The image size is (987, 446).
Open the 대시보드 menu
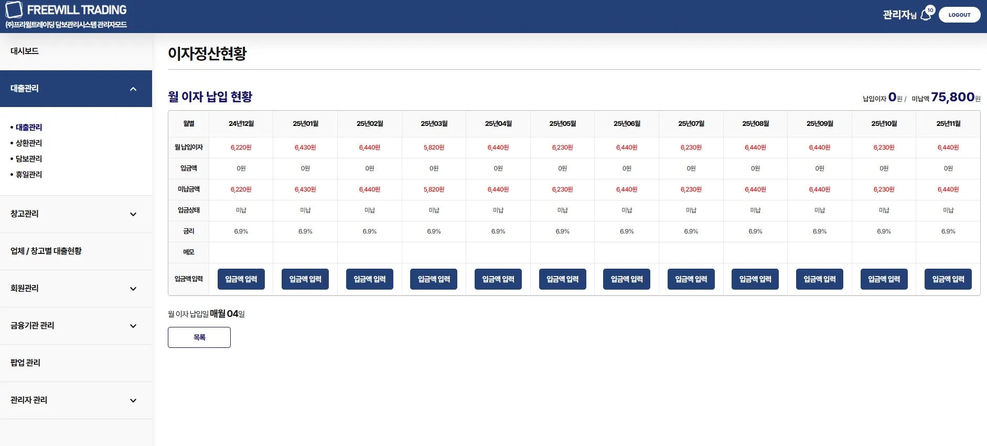(25, 51)
